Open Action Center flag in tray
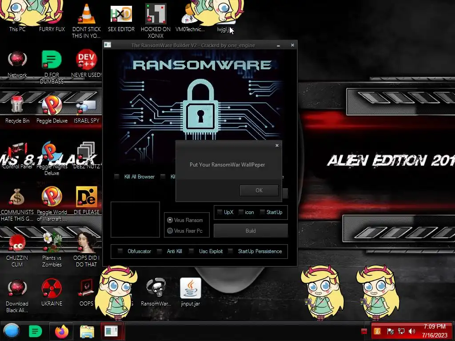The width and height of the screenshot is (455, 341). [x=390, y=331]
